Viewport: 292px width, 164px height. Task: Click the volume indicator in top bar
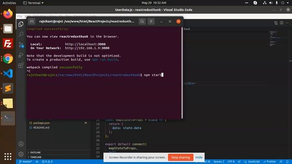coord(271,3)
